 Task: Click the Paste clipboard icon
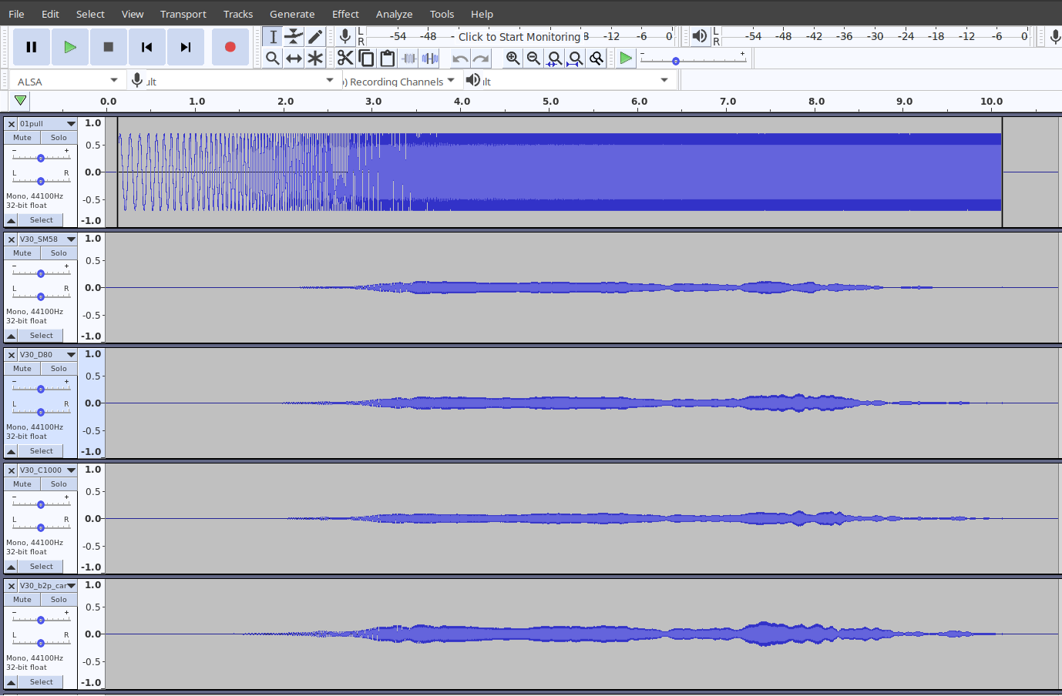(388, 58)
